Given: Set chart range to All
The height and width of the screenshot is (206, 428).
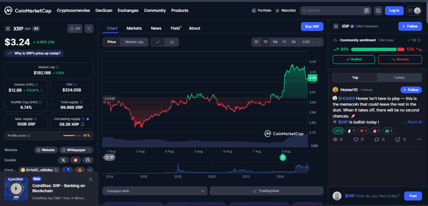Looking at the screenshot, I should pos(293,42).
